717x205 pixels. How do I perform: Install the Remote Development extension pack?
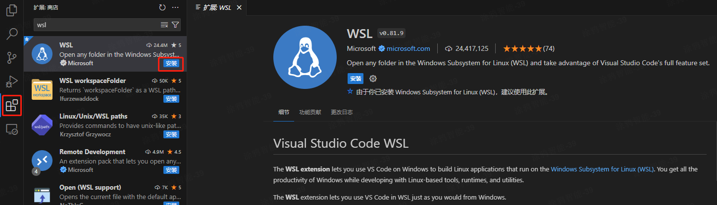click(x=171, y=170)
